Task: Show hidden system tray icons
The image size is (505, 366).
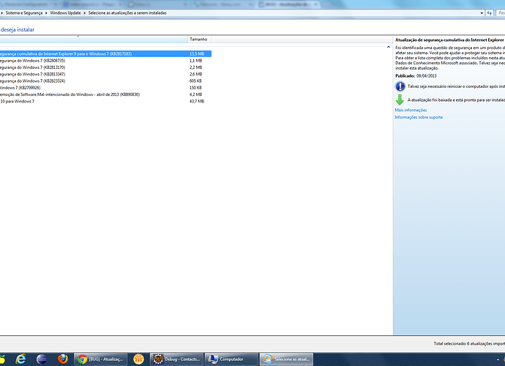Action: click(498, 359)
